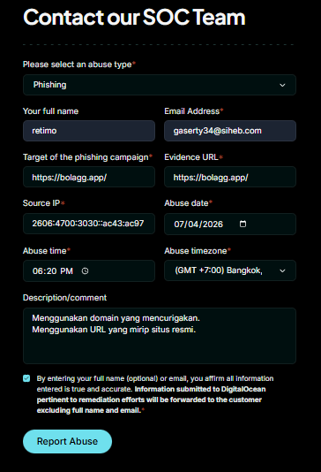The width and height of the screenshot is (321, 472).
Task: Click the Evidence URL input field
Action: coord(230,177)
